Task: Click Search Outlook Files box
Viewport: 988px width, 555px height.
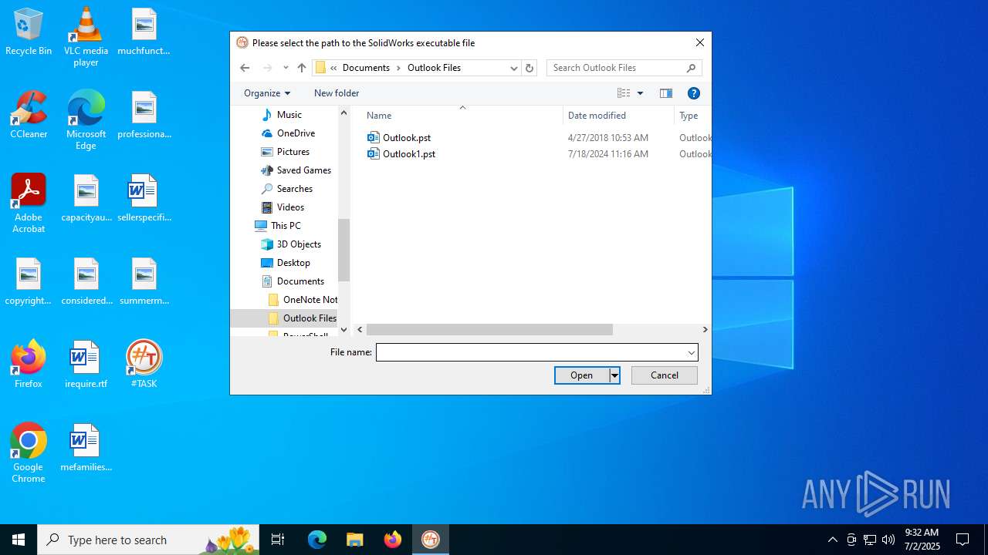Action: [x=617, y=68]
